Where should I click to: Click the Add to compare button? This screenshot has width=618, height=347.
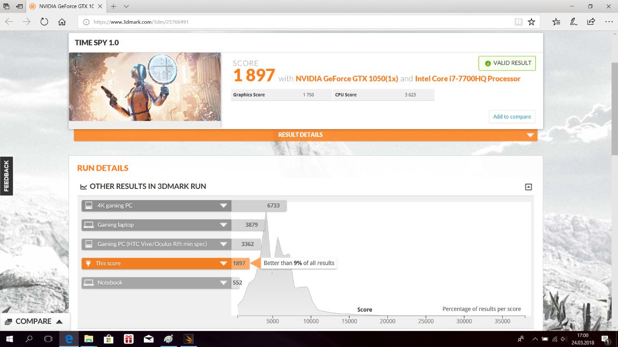[x=512, y=117]
